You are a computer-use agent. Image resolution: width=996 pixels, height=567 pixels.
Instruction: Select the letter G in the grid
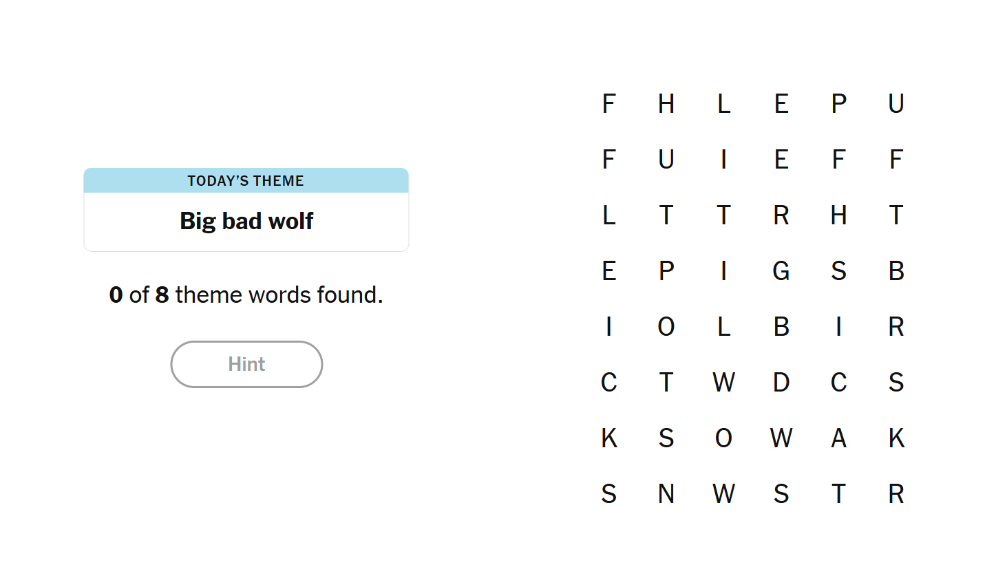(781, 271)
